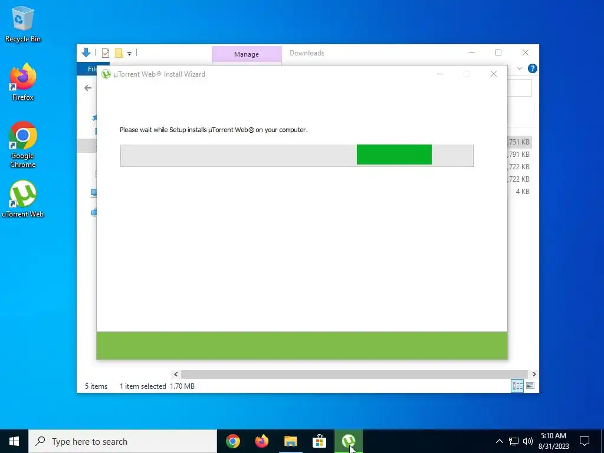Open Microsoft Store from the taskbar
The height and width of the screenshot is (453, 604).
point(319,441)
